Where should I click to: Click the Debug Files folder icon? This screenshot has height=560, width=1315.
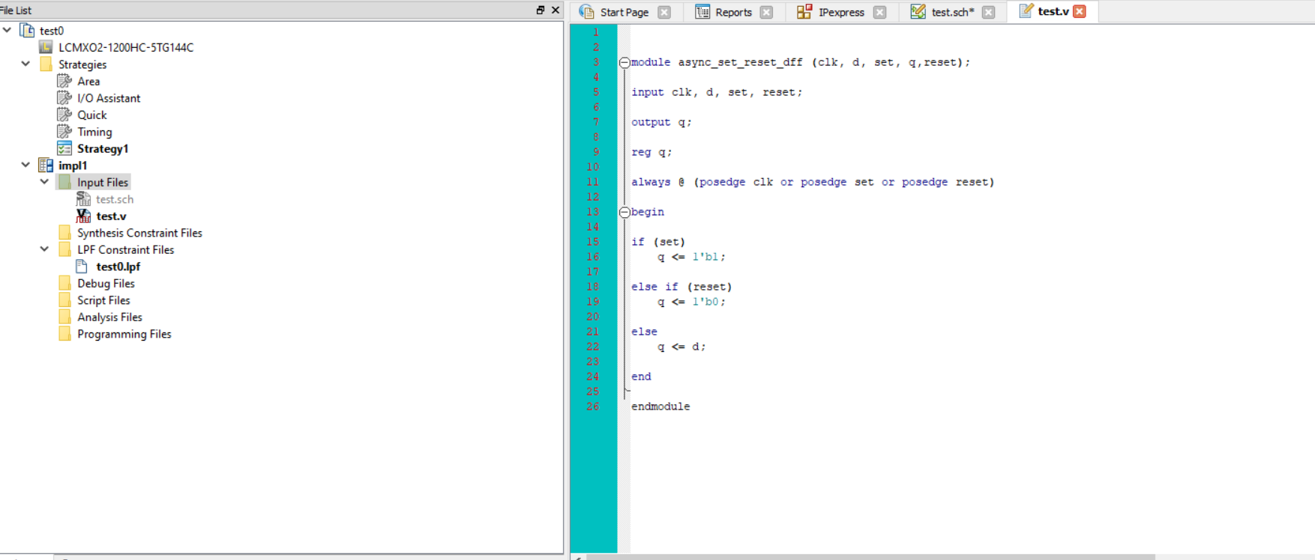(x=65, y=283)
